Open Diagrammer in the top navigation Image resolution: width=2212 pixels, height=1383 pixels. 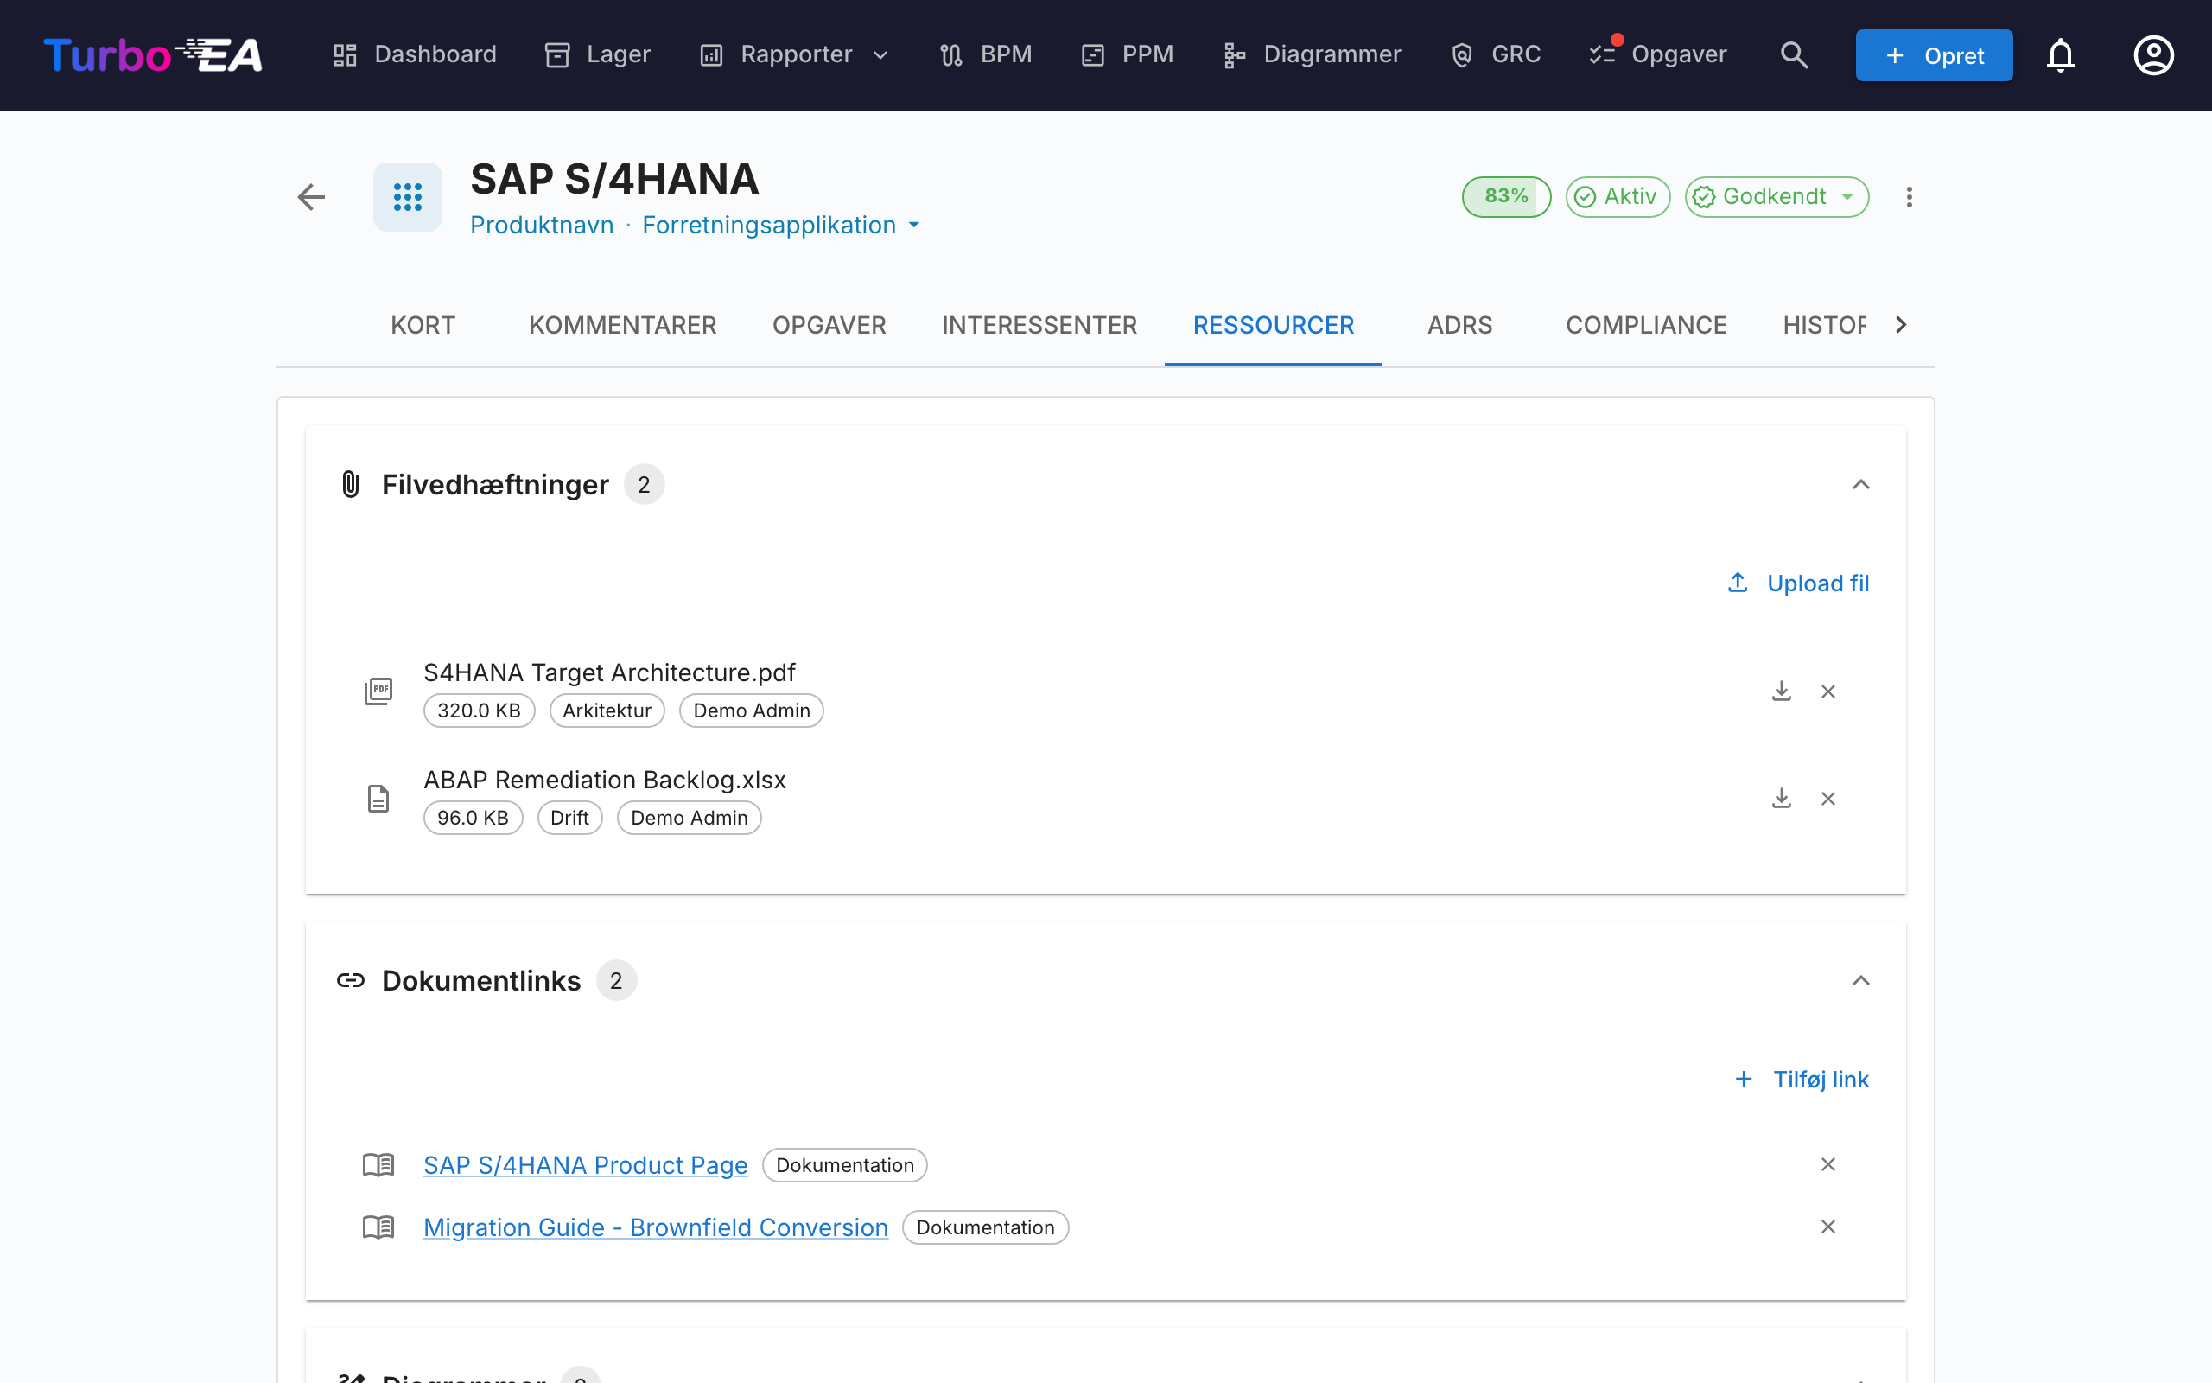(1312, 54)
